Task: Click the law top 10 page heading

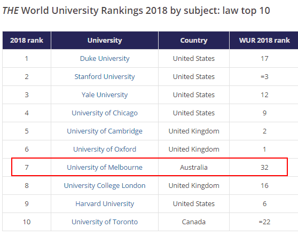Action: point(136,11)
